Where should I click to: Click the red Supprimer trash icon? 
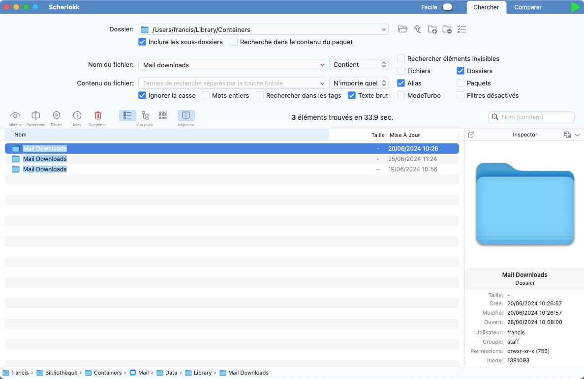coord(98,116)
